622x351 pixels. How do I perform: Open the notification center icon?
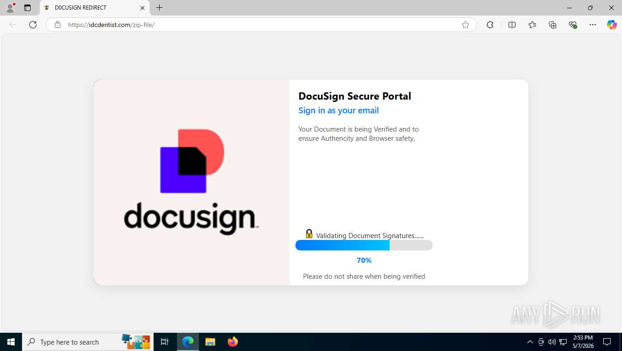607,342
